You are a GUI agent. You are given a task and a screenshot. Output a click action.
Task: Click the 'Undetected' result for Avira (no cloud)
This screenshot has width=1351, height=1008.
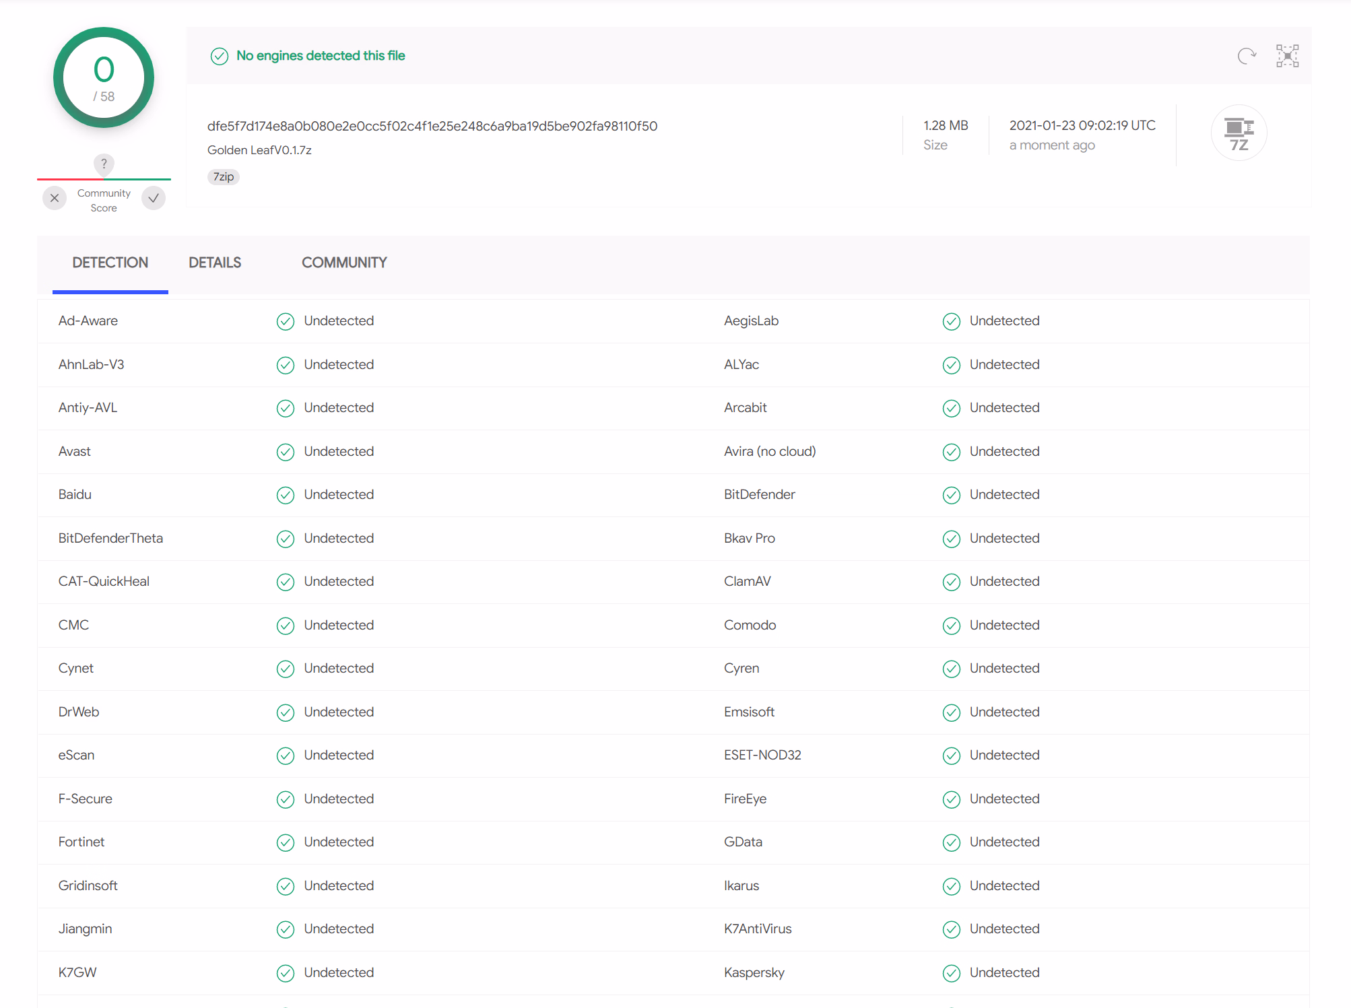(1004, 451)
